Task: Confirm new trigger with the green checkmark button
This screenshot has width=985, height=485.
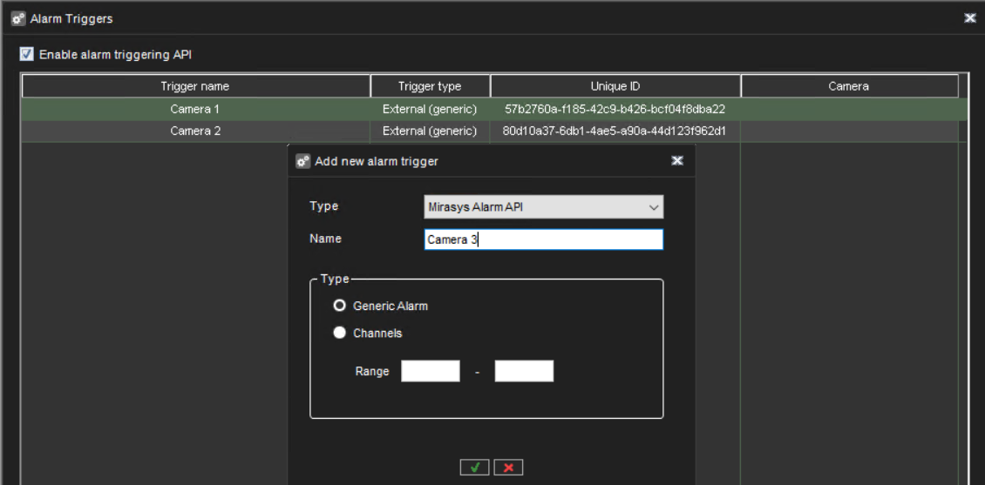Action: (475, 468)
